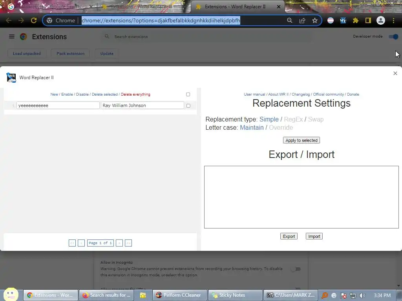The height and width of the screenshot is (301, 402).
Task: Click the Pack extension button
Action: 70,53
